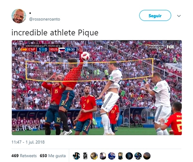The width and height of the screenshot is (193, 162).
Task: Open the tweet author's profile picture
Action: tap(19, 16)
